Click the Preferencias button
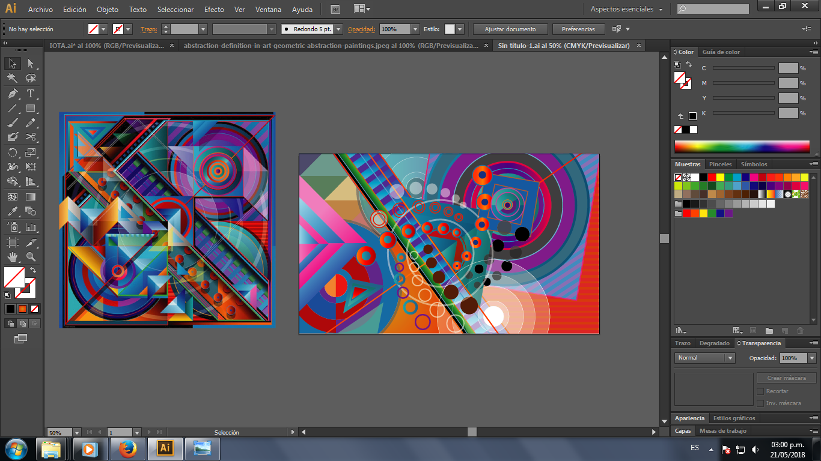821x461 pixels. [578, 29]
